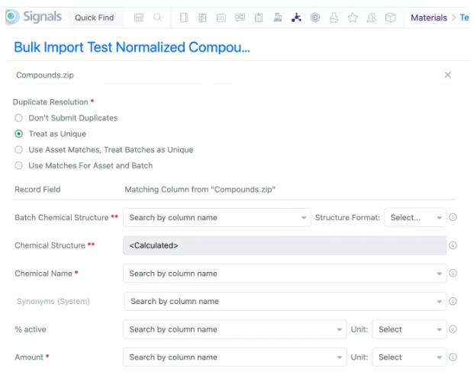Open Batch Chemical Structure column dropdown
474x381 pixels.
pyautogui.click(x=216, y=217)
